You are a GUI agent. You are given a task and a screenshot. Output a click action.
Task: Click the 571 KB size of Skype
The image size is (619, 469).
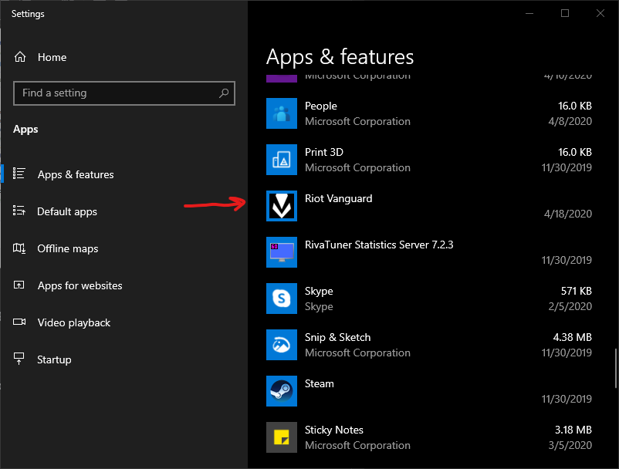click(x=577, y=291)
